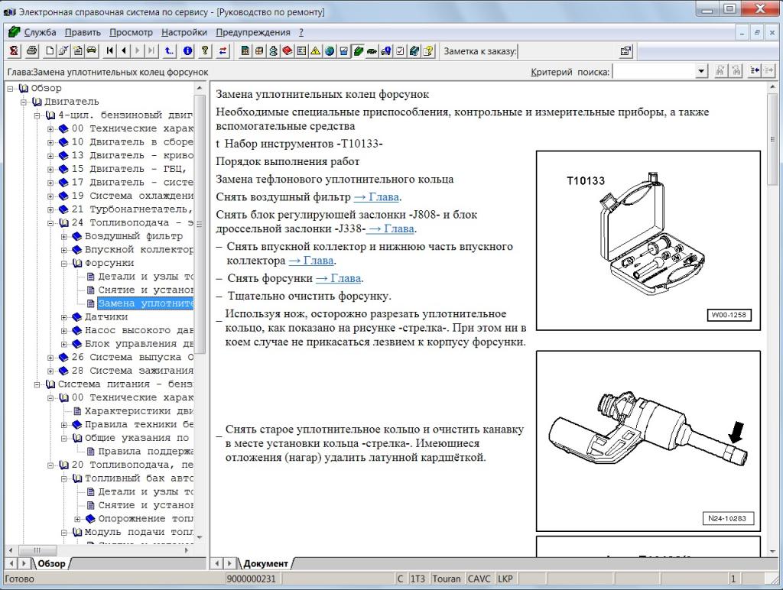Click the Критерий поиска input field
Screen dimensions: 783x590
coord(655,71)
